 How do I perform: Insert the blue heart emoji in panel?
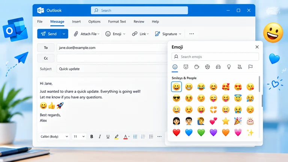coord(189,133)
